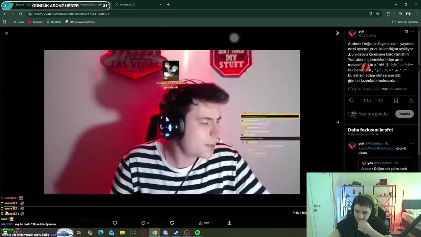Click the x.com address bar URL

click(71, 14)
